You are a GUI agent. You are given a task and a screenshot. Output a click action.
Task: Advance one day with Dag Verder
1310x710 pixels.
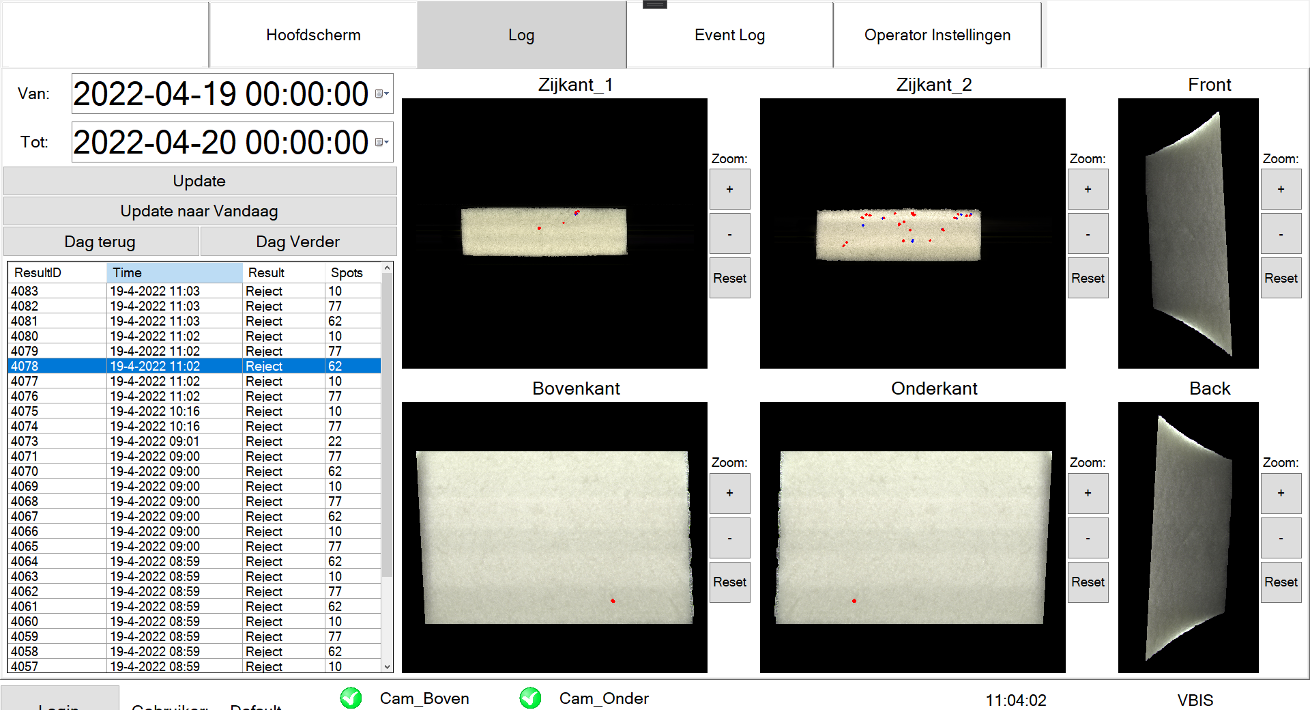[297, 242]
